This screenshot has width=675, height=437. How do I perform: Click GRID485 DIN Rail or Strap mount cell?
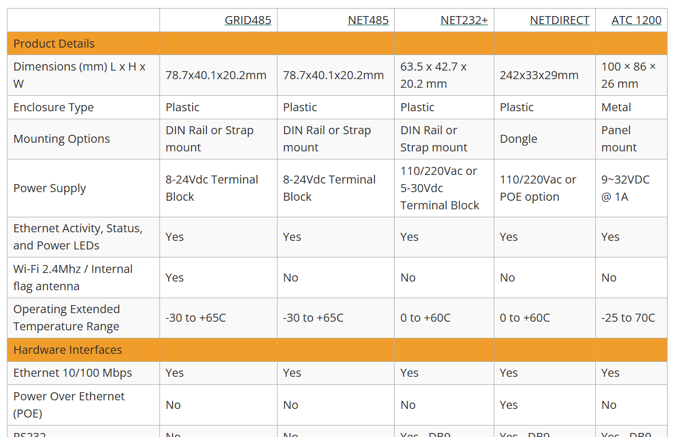(219, 139)
